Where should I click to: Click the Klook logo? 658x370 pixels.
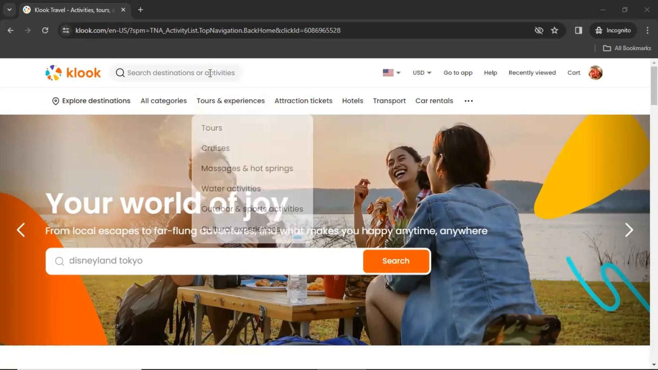[x=73, y=73]
